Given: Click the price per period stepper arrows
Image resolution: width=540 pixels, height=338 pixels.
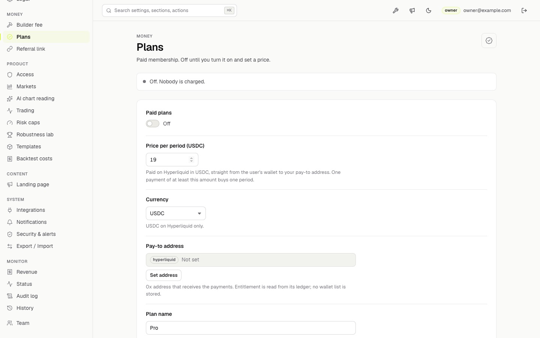Looking at the screenshot, I should [191, 160].
